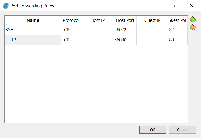201x138 pixels.
Task: Click the Host Port column header
Action: [x=125, y=20]
